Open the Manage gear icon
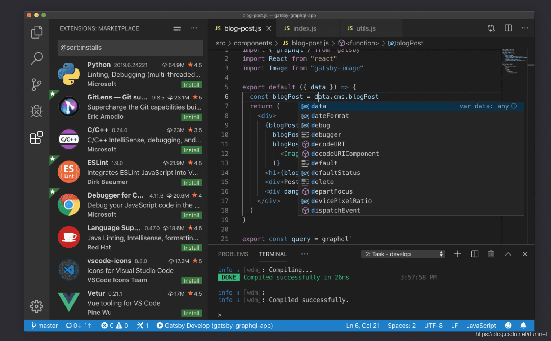The width and height of the screenshot is (551, 341). click(x=36, y=306)
